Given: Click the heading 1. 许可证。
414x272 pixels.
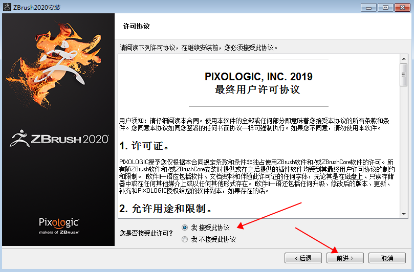Looking at the screenshot, I should (x=144, y=147).
